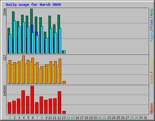Click day label 28 on the axis
Viewport: 155px width, 121px height.
(132, 118)
